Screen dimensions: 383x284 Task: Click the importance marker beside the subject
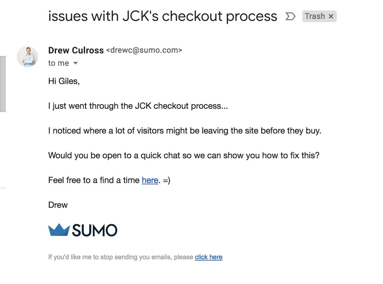(290, 16)
